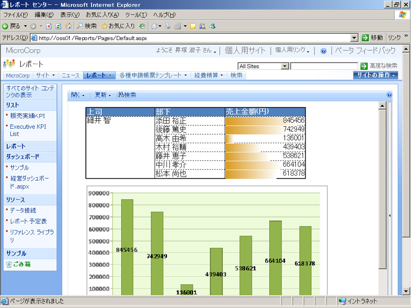Open the 高度な検索 link
Screen dimensions: 411x308
tap(383, 66)
